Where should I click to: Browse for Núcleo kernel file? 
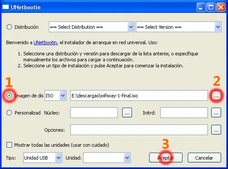click(127, 113)
